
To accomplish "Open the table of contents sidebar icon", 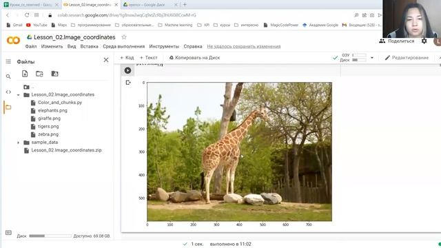I will pyautogui.click(x=8, y=61).
